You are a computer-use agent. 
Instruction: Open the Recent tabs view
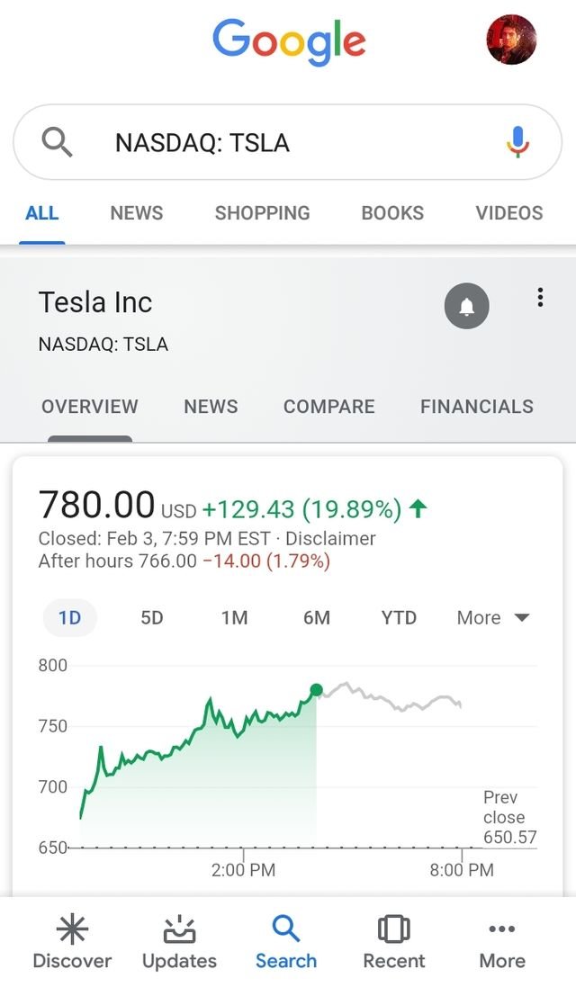[393, 942]
